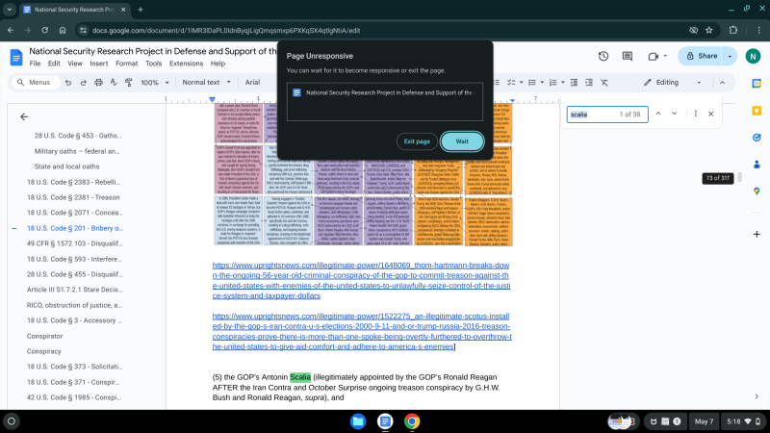This screenshot has height=433, width=770.
Task: Open Google Maps side panel icon
Action: pyautogui.click(x=757, y=191)
